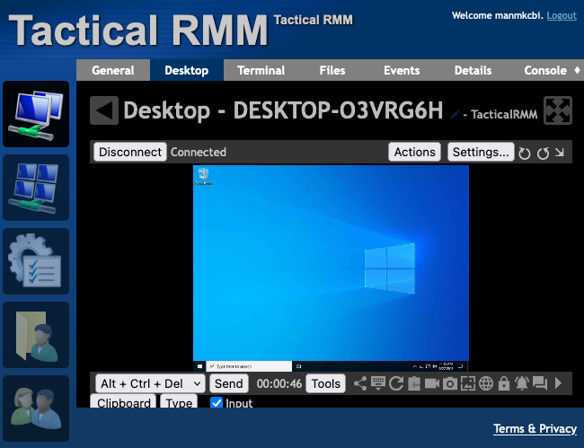Toggle the Input checkbox
584x448 pixels.
click(217, 403)
